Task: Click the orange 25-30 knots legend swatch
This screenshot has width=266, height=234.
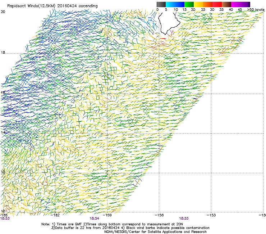Action: 208,4
